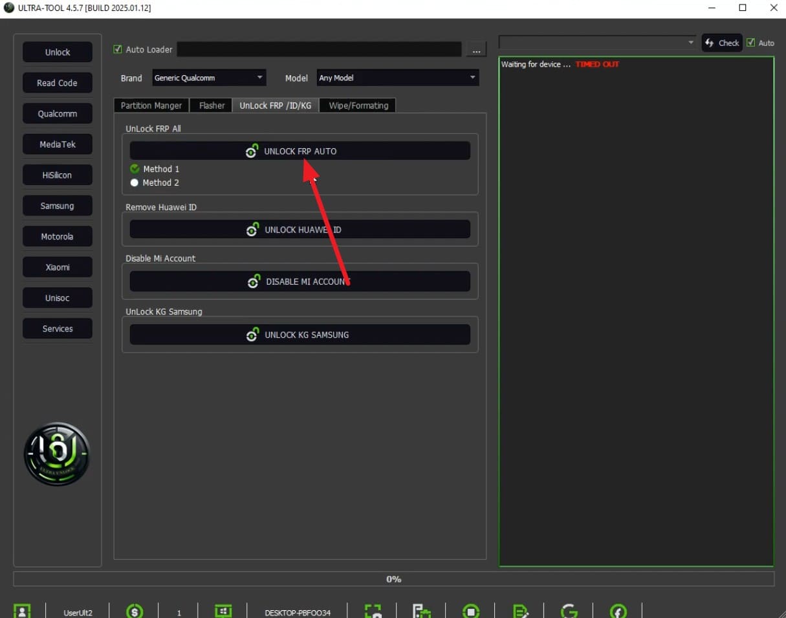Viewport: 786px width, 618px height.
Task: Switch to the Partition Manger tab
Action: (x=151, y=105)
